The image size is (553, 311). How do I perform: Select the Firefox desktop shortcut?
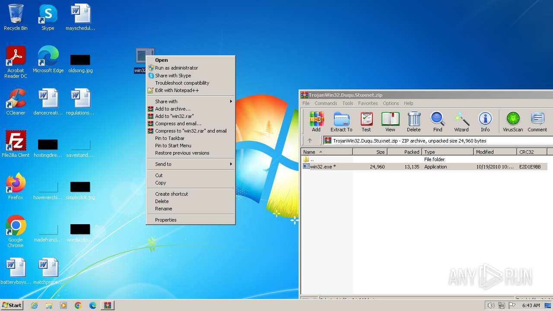tap(16, 187)
